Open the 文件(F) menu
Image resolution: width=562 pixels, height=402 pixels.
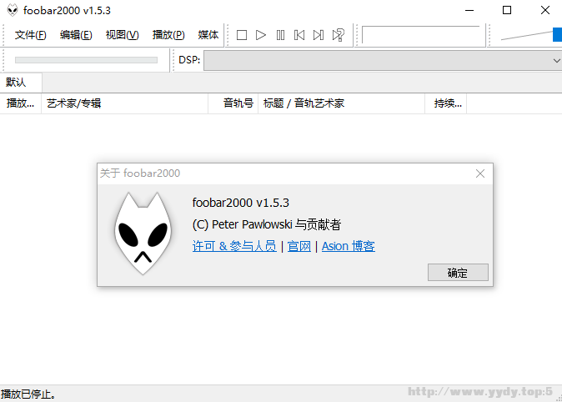[31, 35]
